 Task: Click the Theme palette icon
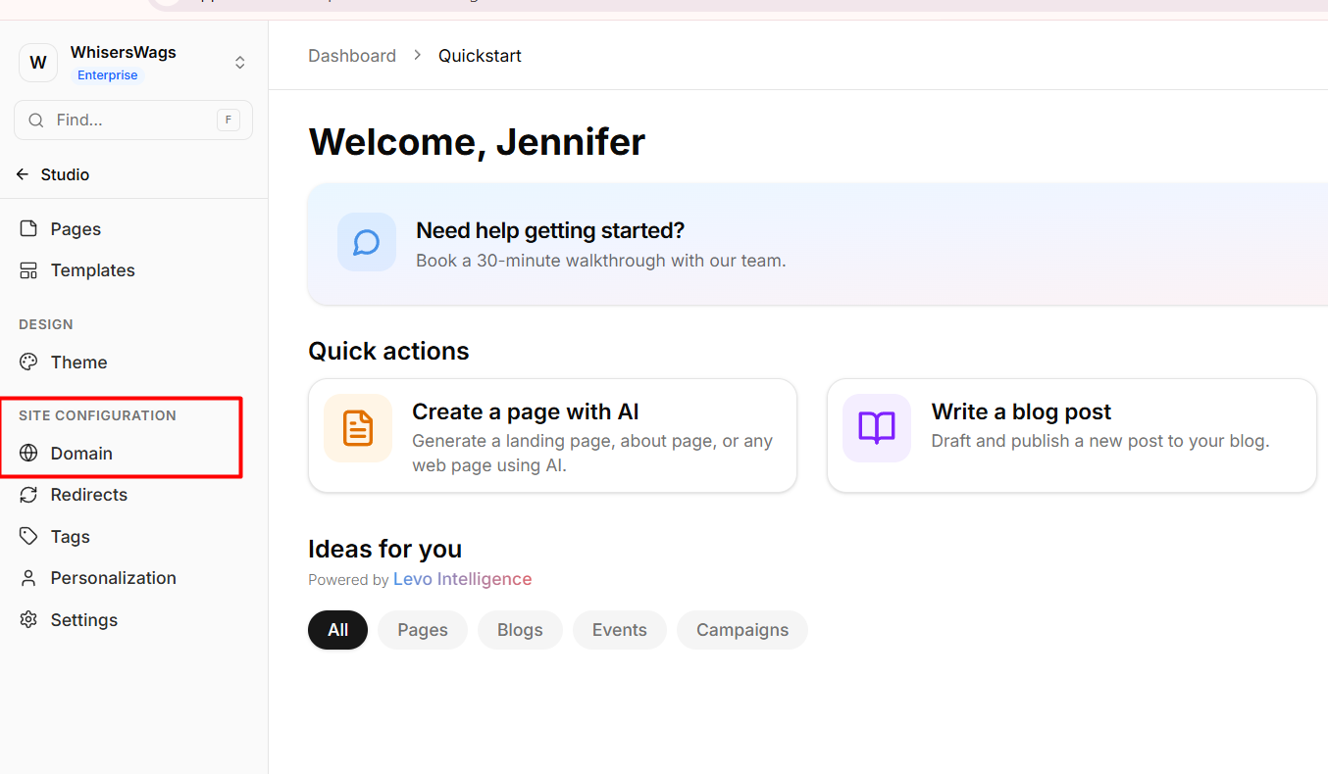(x=28, y=362)
